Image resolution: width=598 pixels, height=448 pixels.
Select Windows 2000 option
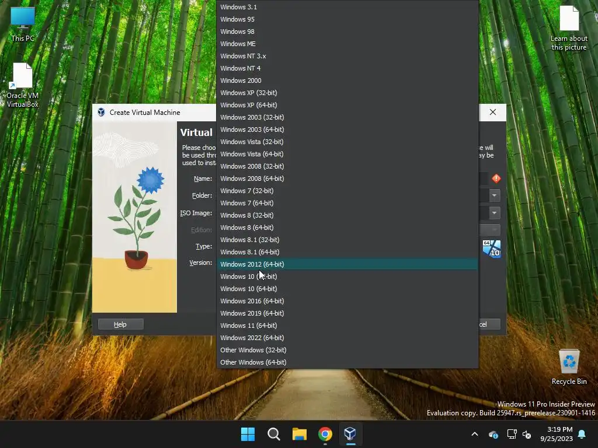(347, 80)
